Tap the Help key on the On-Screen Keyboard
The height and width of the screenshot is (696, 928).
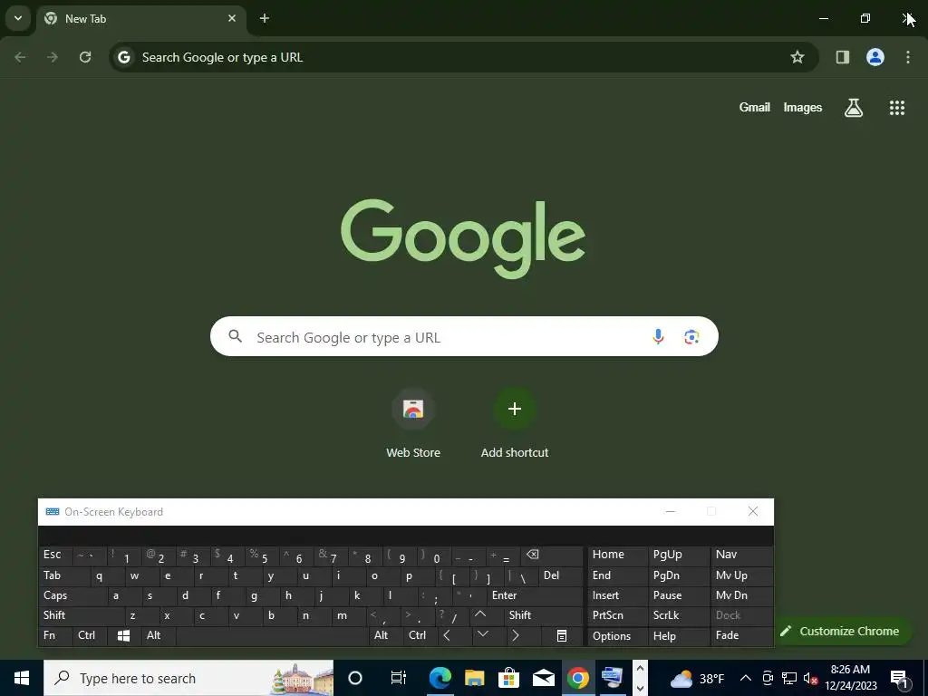678,635
